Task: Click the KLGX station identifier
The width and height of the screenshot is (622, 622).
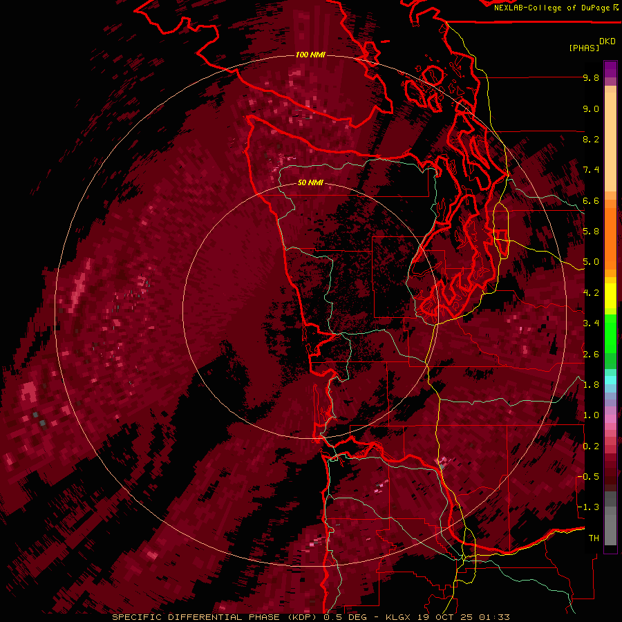Action: [x=399, y=617]
